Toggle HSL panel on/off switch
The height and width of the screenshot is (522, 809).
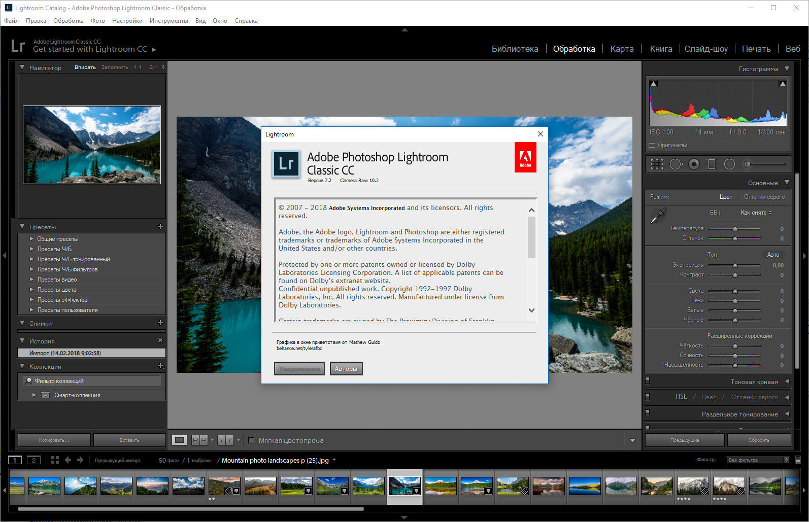pyautogui.click(x=647, y=397)
